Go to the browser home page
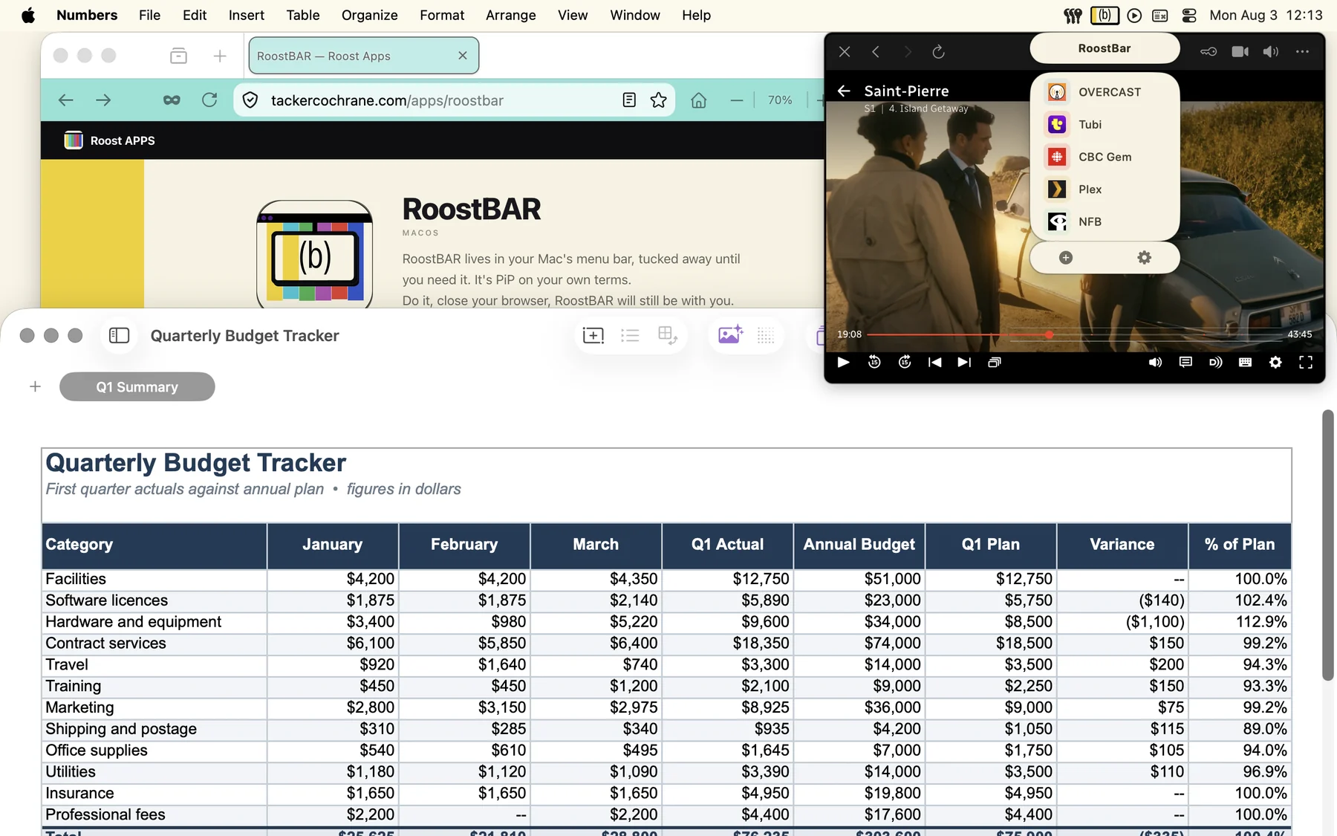The width and height of the screenshot is (1337, 836). click(x=698, y=100)
